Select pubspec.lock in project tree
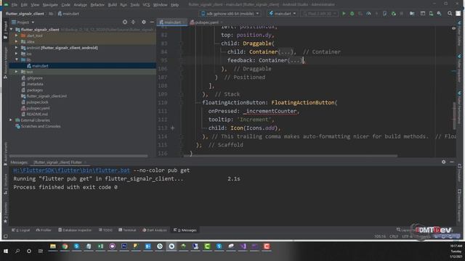The width and height of the screenshot is (465, 261). 37,102
